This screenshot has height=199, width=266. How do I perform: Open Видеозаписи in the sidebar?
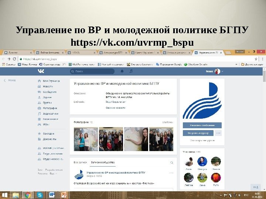click(x=48, y=119)
